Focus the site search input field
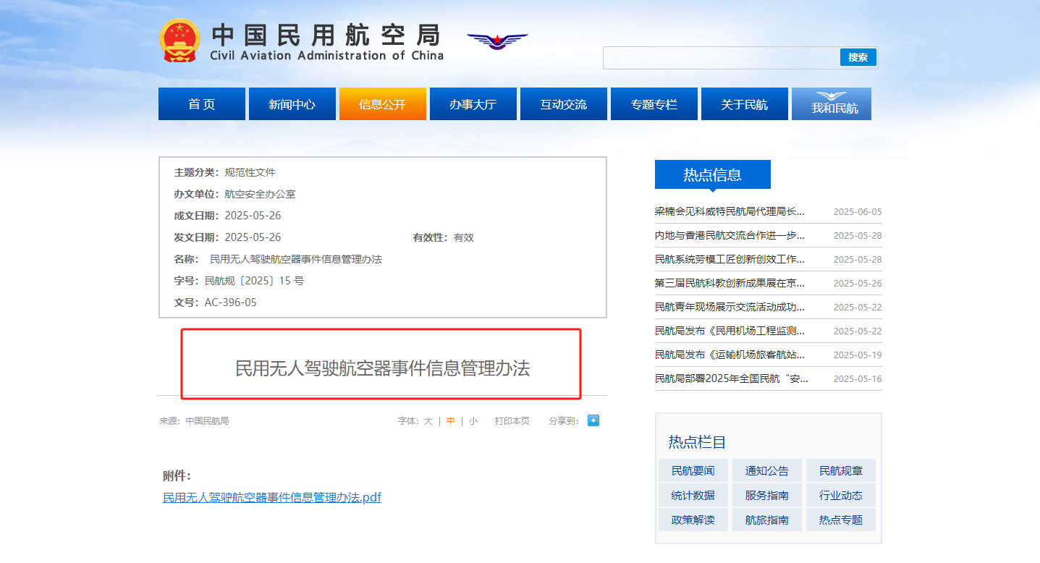The image size is (1040, 563). tap(722, 58)
